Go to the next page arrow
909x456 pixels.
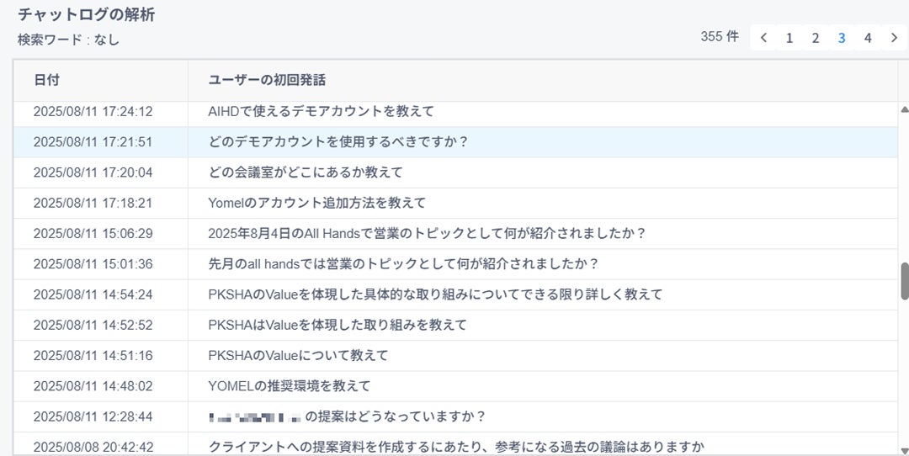894,38
